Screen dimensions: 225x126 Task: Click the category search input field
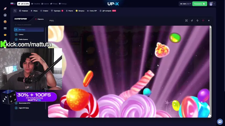(29, 25)
